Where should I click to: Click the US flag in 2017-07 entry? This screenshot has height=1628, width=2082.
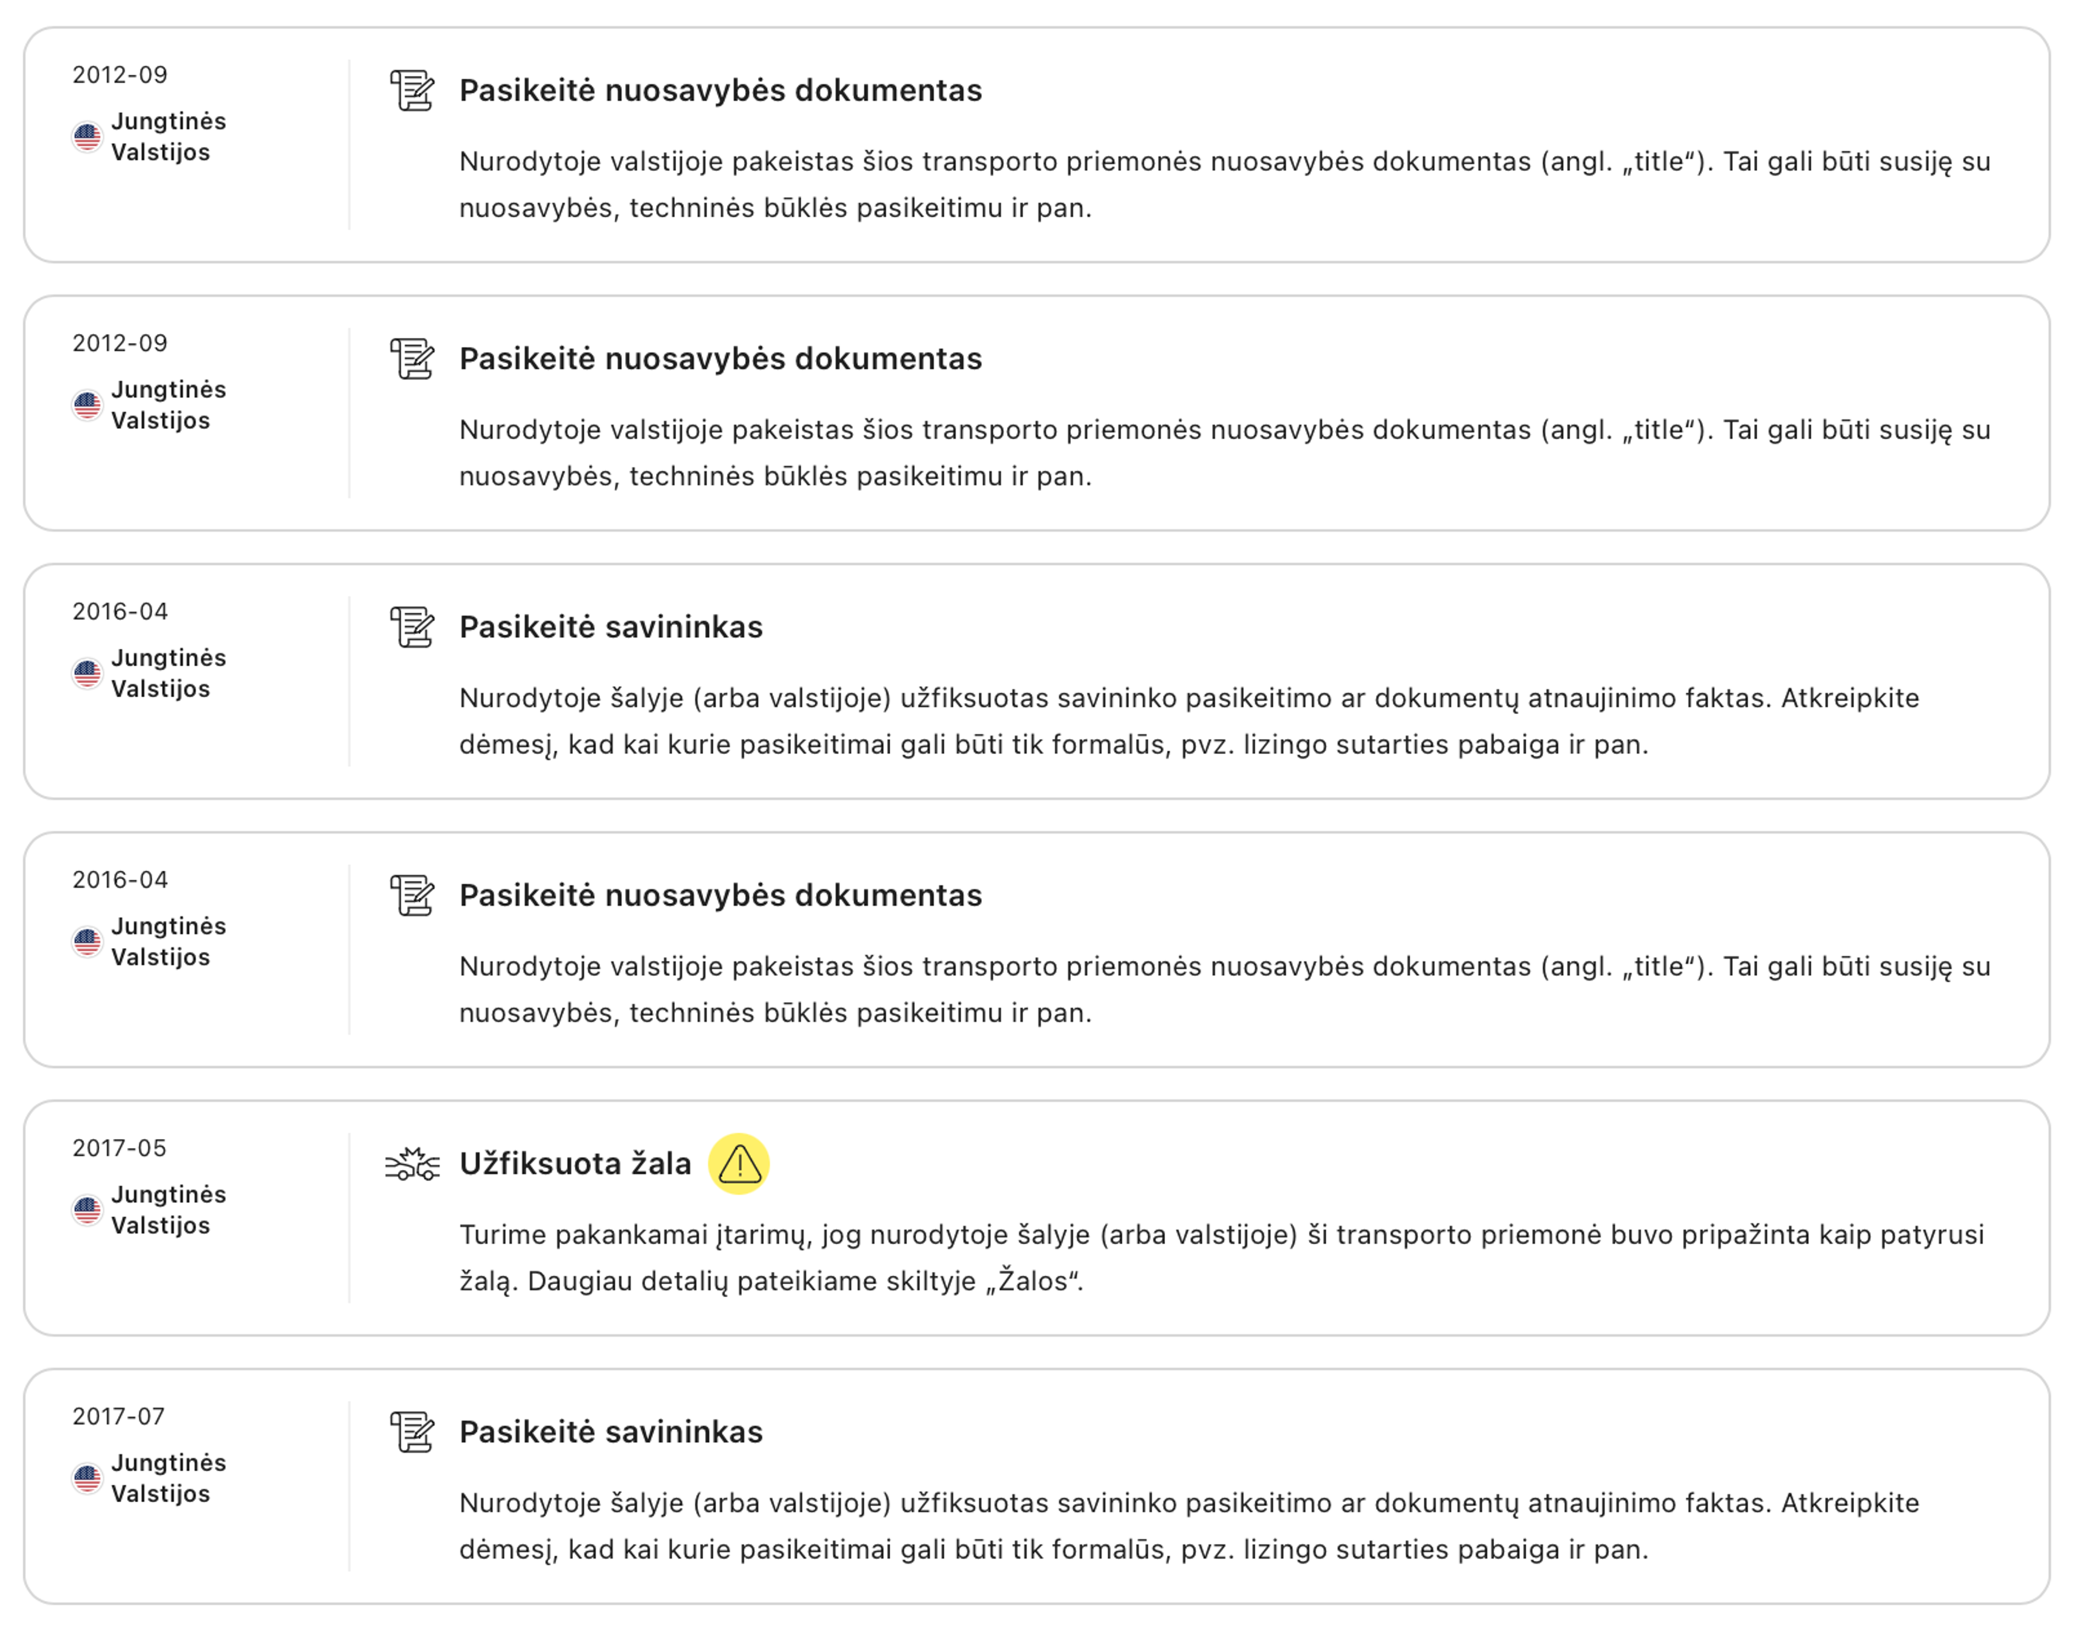[87, 1479]
